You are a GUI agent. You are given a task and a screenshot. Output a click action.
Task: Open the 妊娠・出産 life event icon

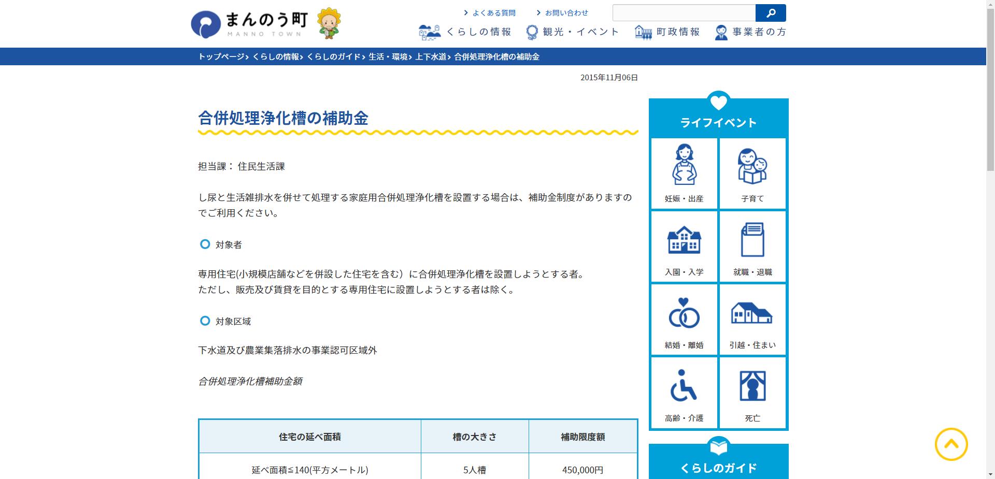coord(684,173)
